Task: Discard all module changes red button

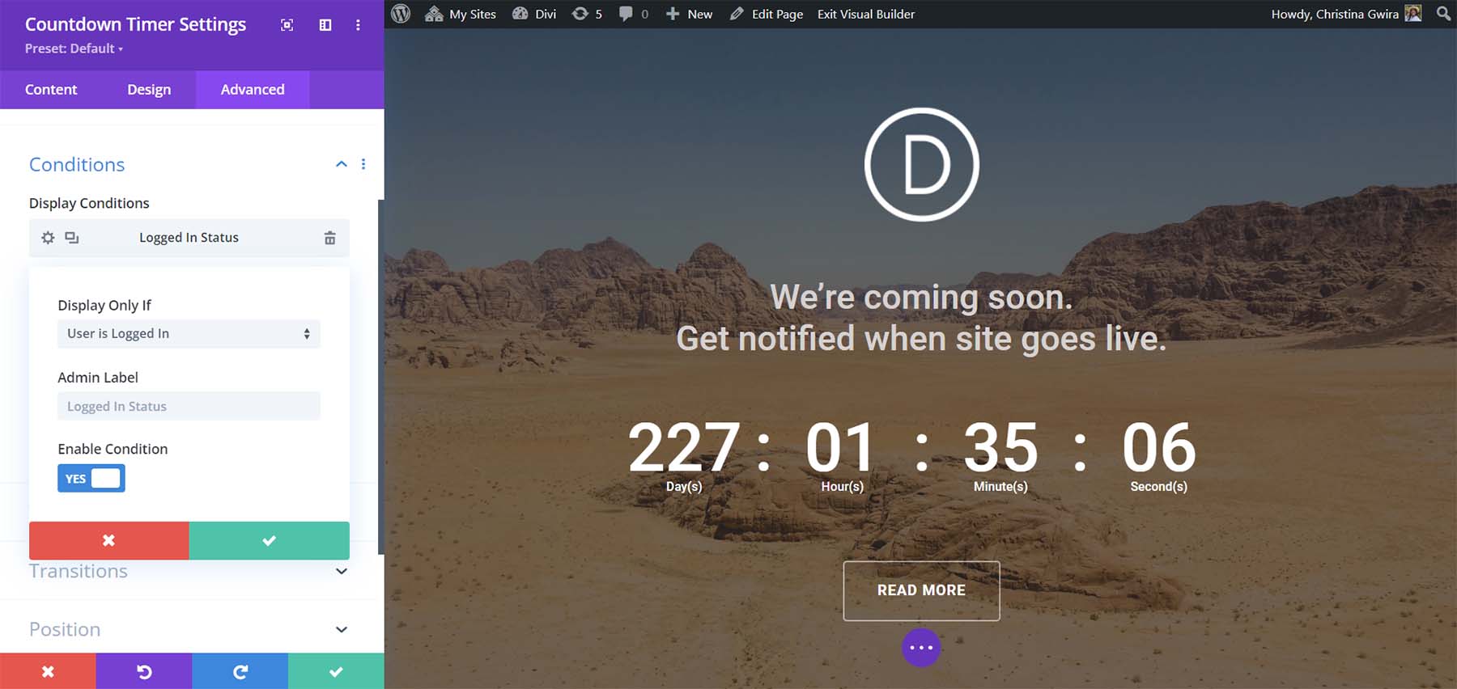Action: click(x=48, y=671)
